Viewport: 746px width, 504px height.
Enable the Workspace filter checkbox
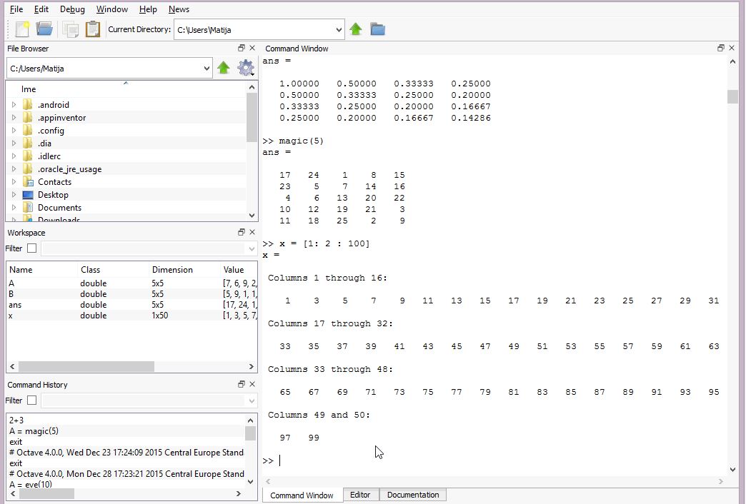(31, 248)
